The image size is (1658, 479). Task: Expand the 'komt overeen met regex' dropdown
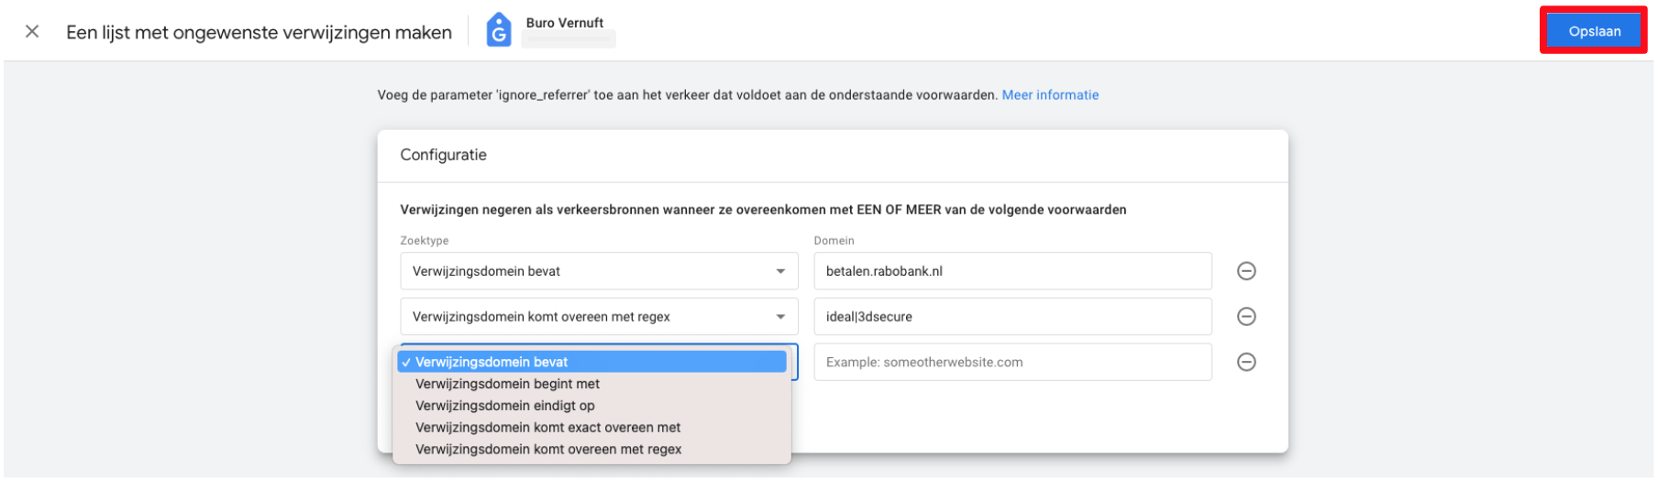[x=598, y=317]
